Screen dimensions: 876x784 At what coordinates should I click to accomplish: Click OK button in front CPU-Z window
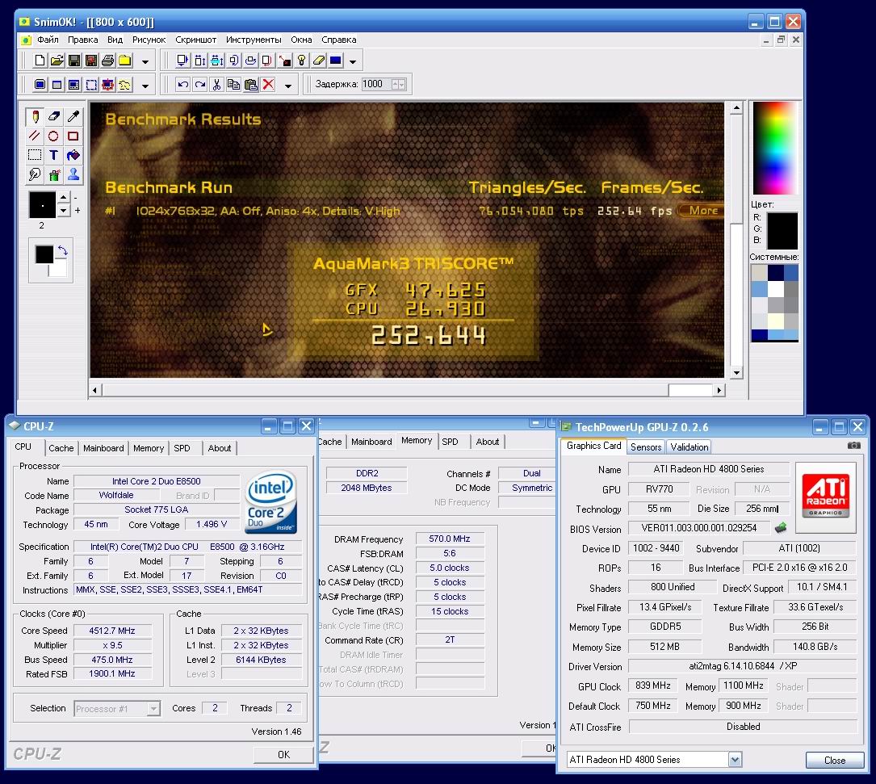(x=284, y=754)
